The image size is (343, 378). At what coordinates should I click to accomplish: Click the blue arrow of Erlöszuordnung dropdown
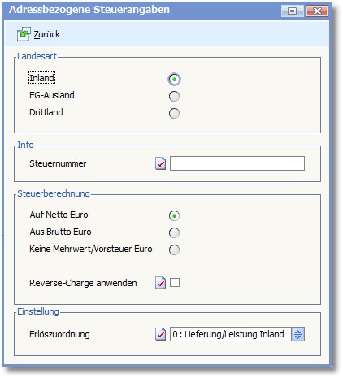coord(297,334)
